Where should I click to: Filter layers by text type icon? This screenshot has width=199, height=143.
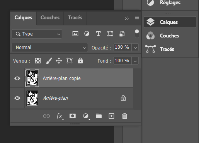[99, 34]
